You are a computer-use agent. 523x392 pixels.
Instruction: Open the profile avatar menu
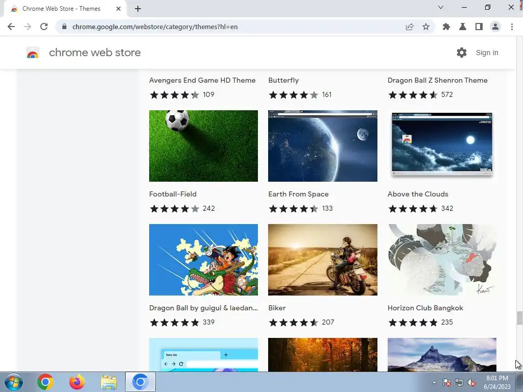(495, 27)
